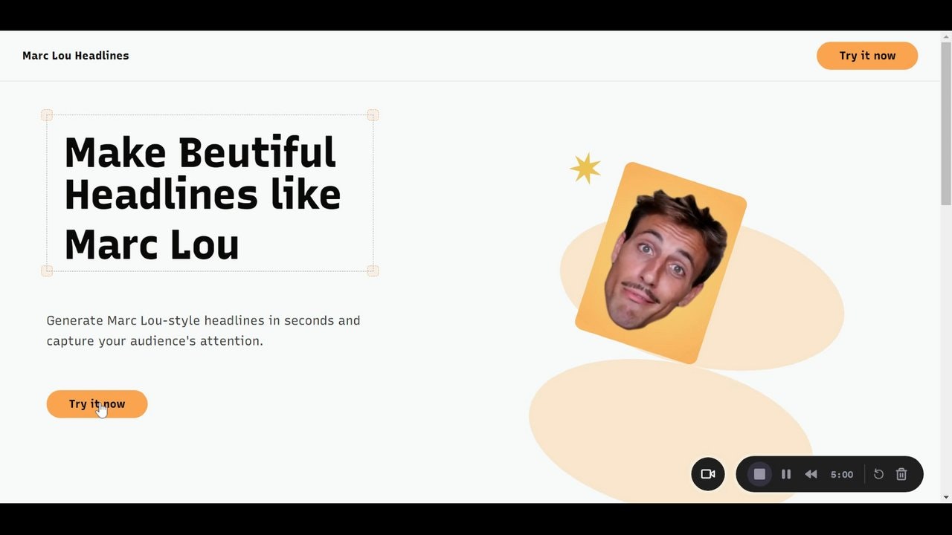This screenshot has width=952, height=535.
Task: Click the subtitle text under the headline
Action: [x=203, y=331]
